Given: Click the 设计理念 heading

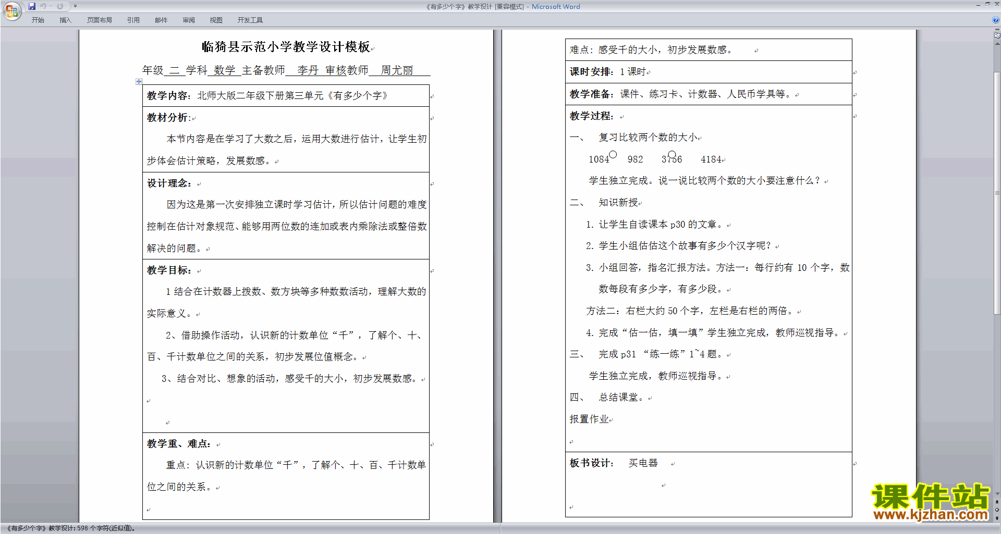Looking at the screenshot, I should pyautogui.click(x=169, y=183).
